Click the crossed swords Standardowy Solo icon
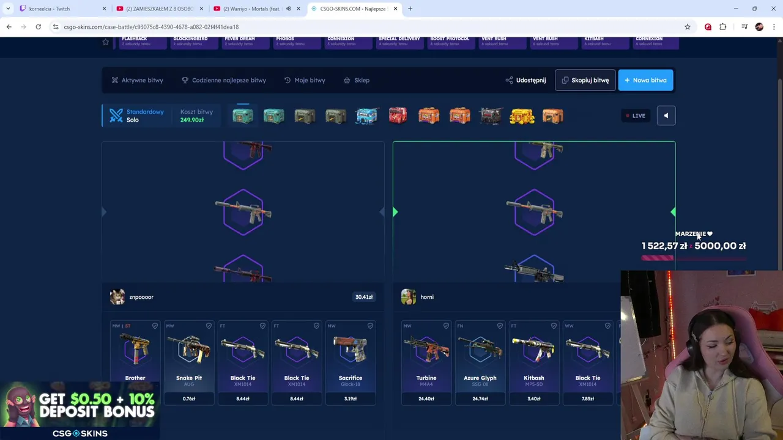 click(x=116, y=116)
